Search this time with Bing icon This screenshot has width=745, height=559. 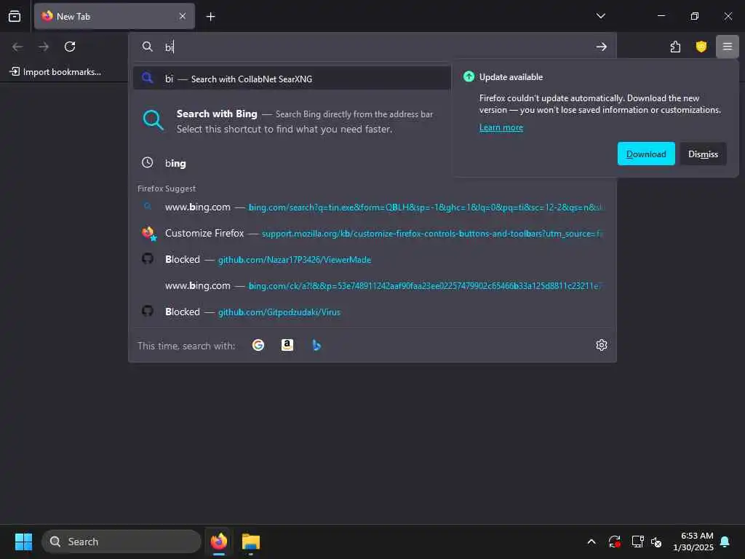coord(316,345)
